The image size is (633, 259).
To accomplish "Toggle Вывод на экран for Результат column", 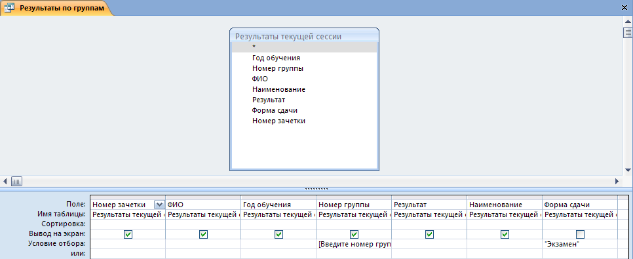I will point(430,234).
